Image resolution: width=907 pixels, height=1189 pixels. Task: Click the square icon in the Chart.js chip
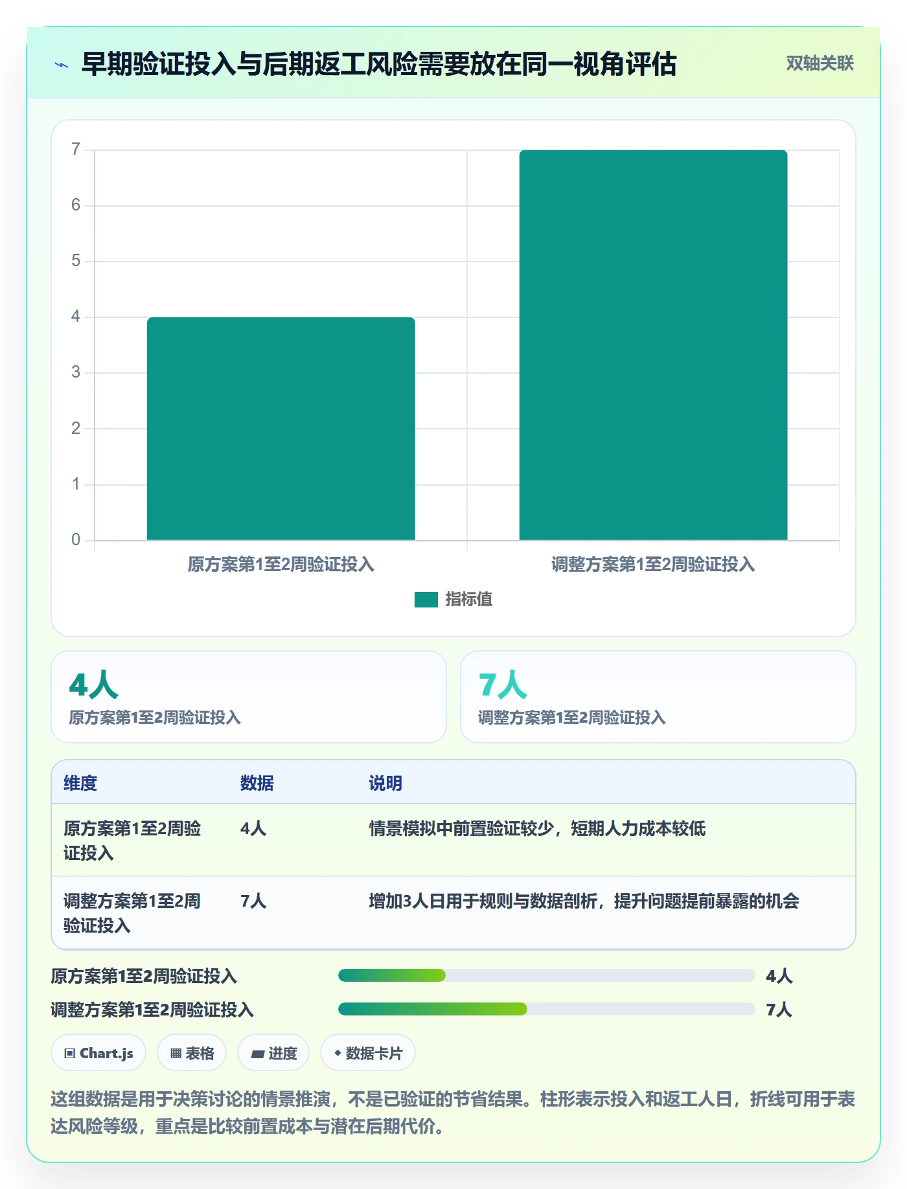70,1054
